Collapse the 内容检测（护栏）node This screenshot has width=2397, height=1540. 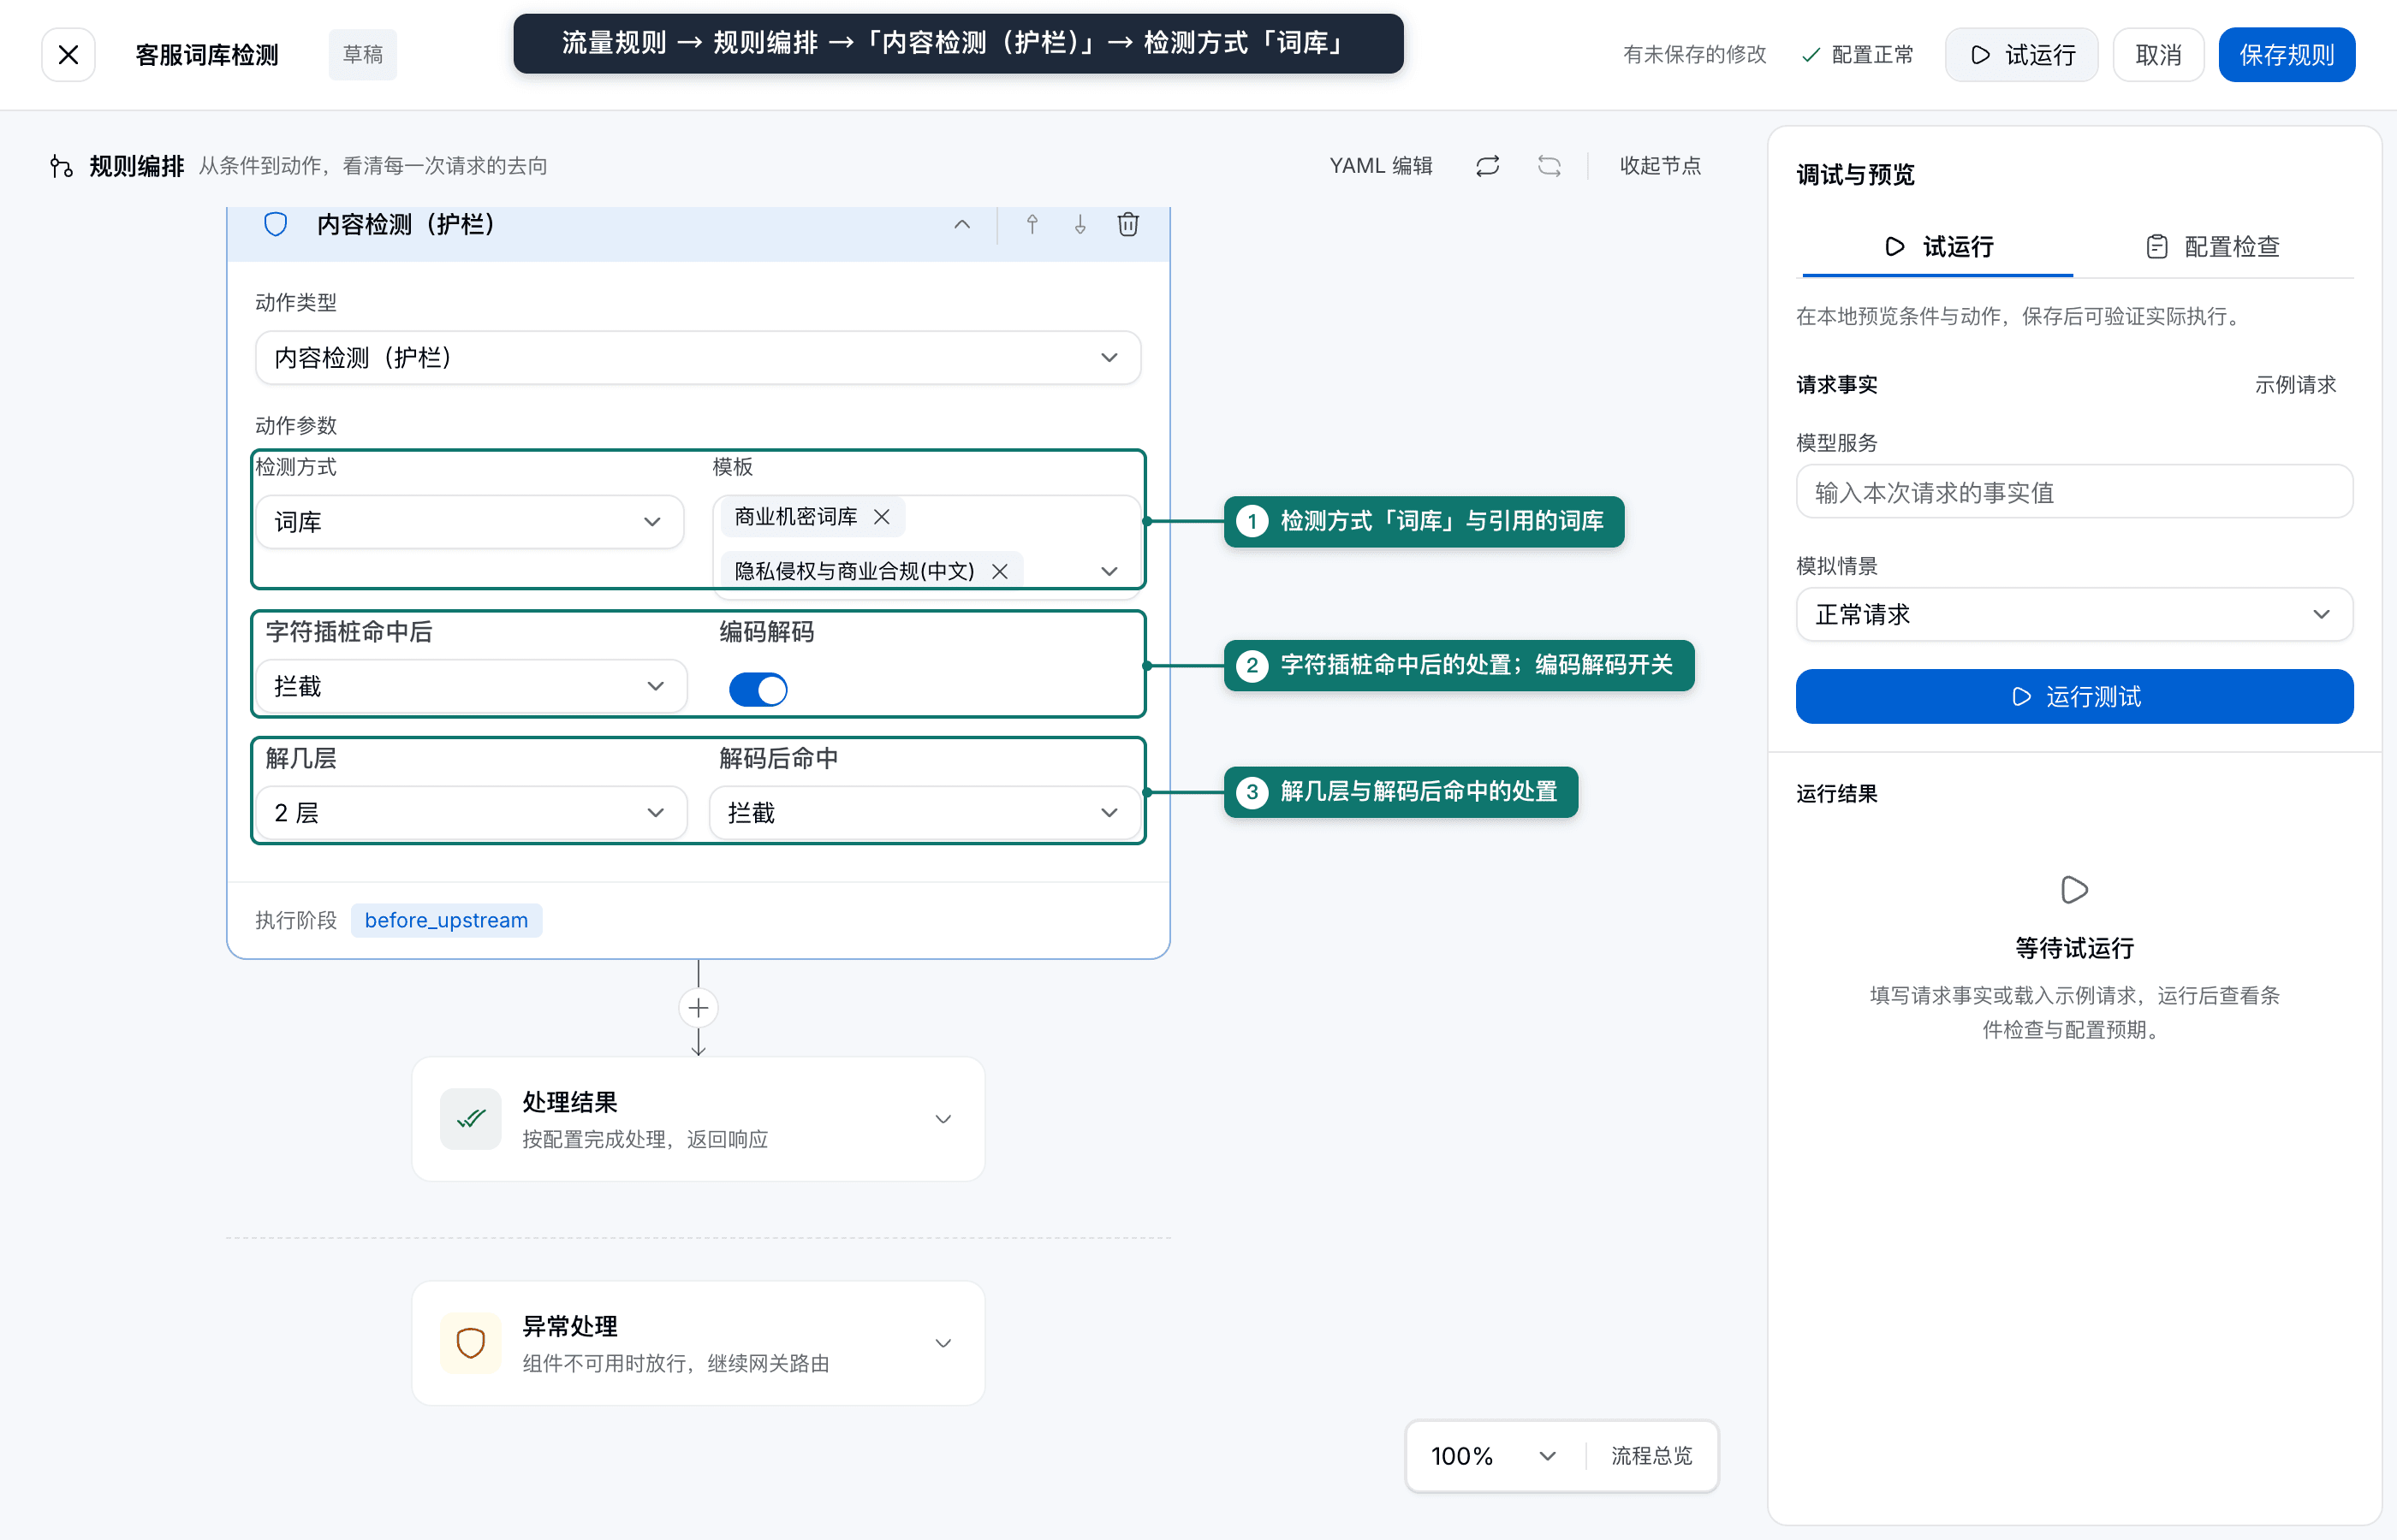click(961, 224)
